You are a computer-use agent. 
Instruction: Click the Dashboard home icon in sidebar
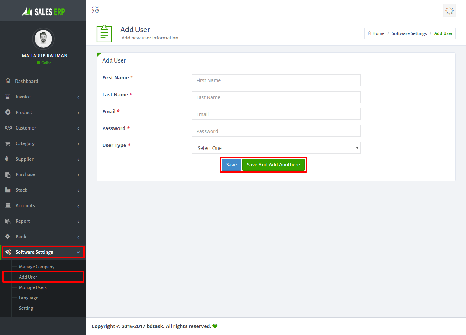coord(8,81)
